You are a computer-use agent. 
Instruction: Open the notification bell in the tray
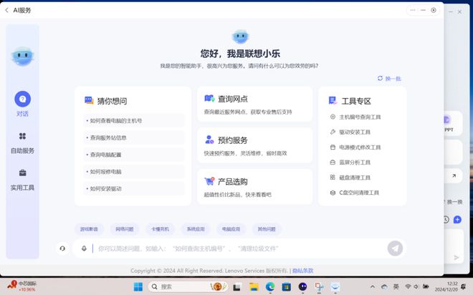(464, 286)
